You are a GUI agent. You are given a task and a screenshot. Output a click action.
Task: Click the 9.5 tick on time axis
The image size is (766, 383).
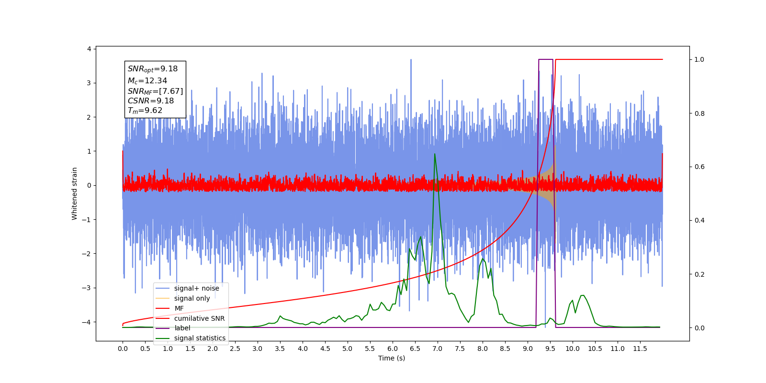[x=550, y=349]
